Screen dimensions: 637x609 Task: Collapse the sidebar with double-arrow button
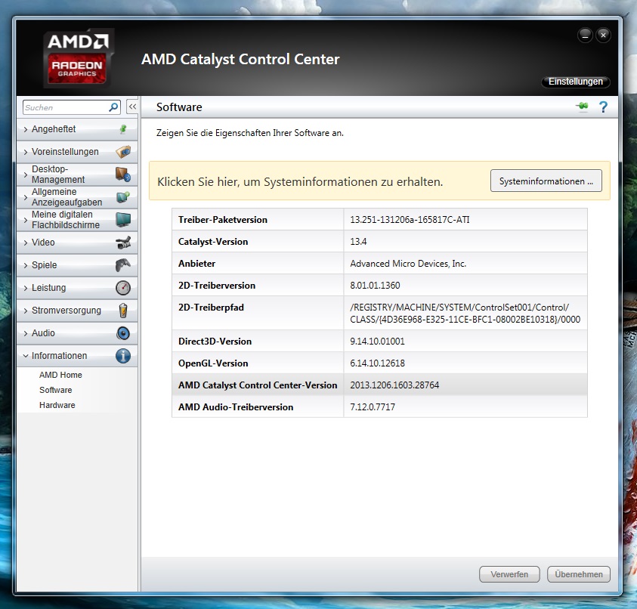(x=132, y=107)
